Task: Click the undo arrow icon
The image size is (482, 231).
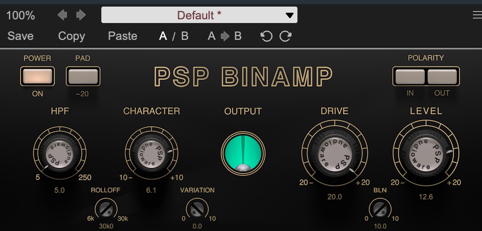Action: pos(267,37)
